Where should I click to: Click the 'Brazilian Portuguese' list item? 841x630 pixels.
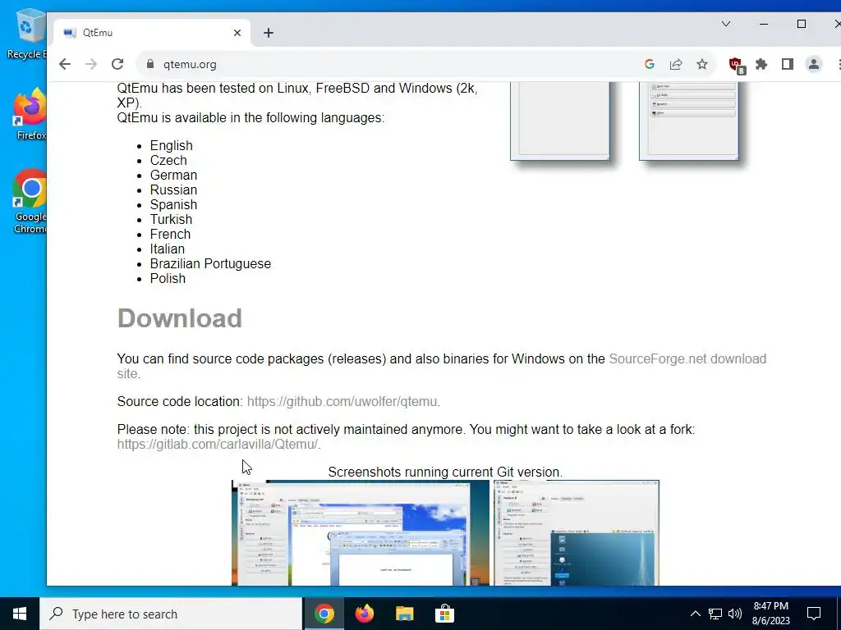click(210, 263)
